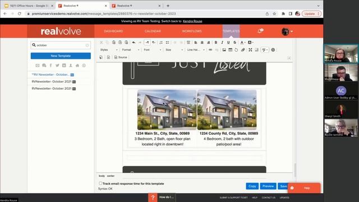The image size is (359, 202).
Task: Click the attachment paperclip icon
Action: [243, 50]
